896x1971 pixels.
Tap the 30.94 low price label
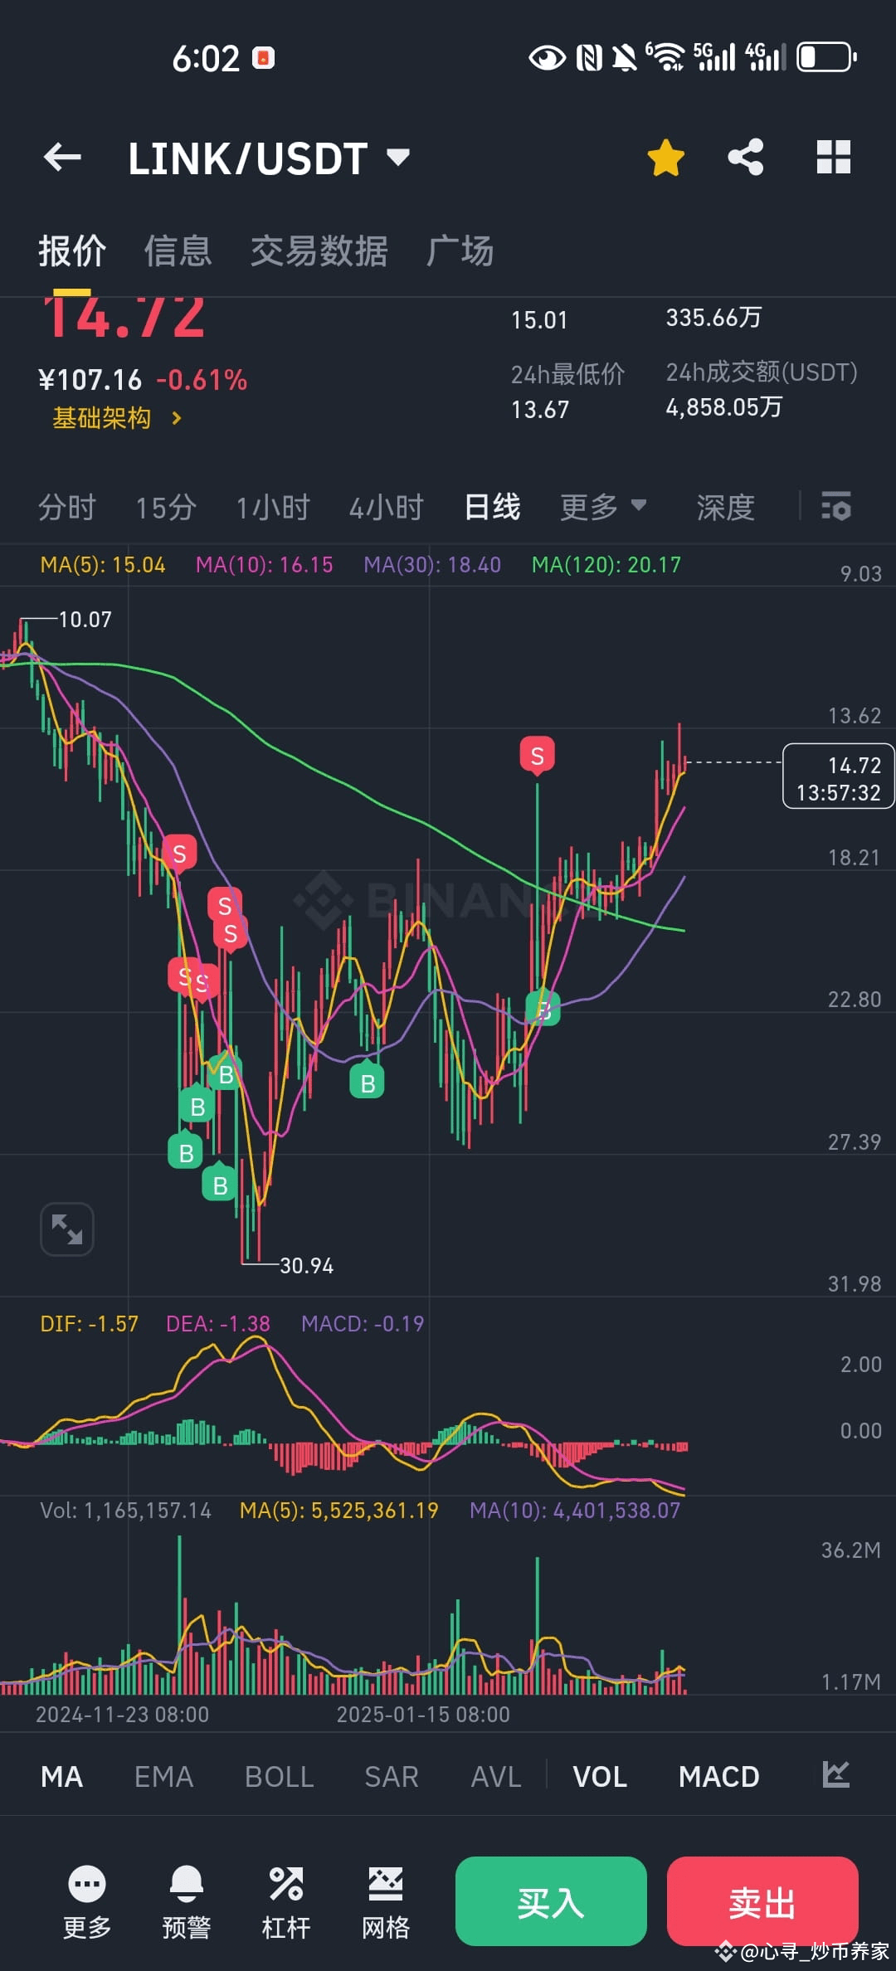point(307,1266)
